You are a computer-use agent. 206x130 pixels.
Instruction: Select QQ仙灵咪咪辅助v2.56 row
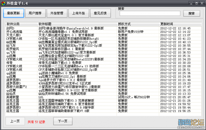tap(103, 94)
